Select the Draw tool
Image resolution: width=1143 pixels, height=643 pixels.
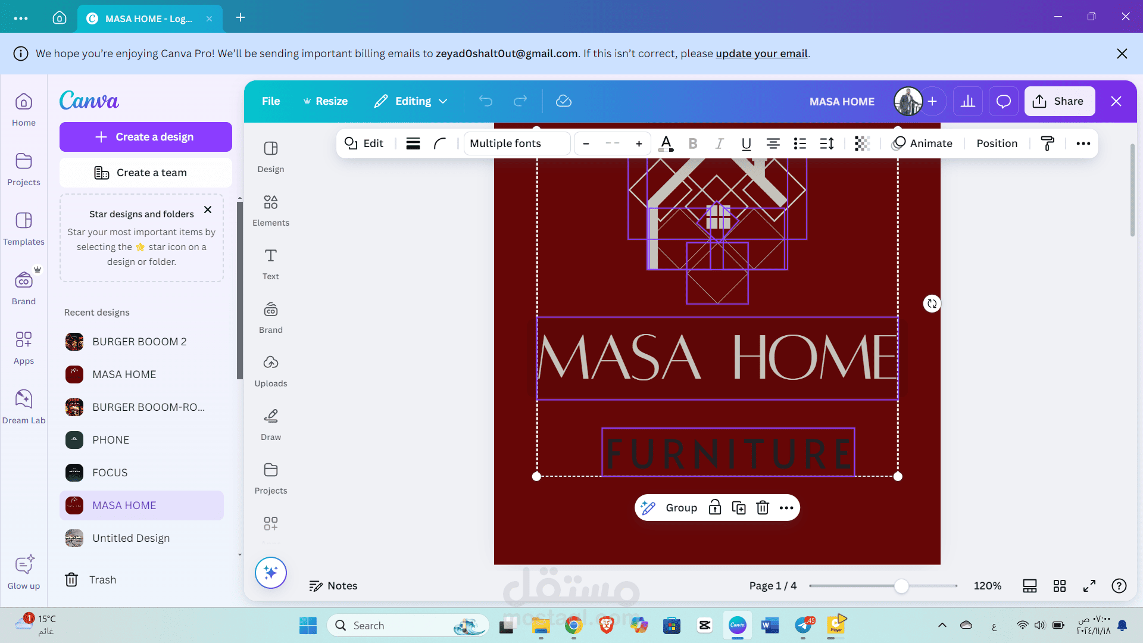270,424
